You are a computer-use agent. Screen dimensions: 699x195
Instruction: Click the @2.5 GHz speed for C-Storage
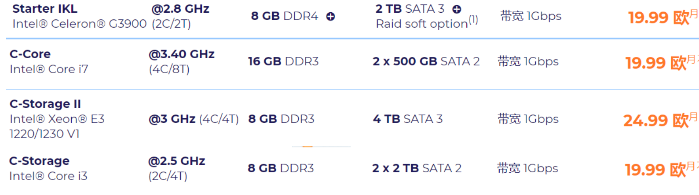[x=176, y=161]
